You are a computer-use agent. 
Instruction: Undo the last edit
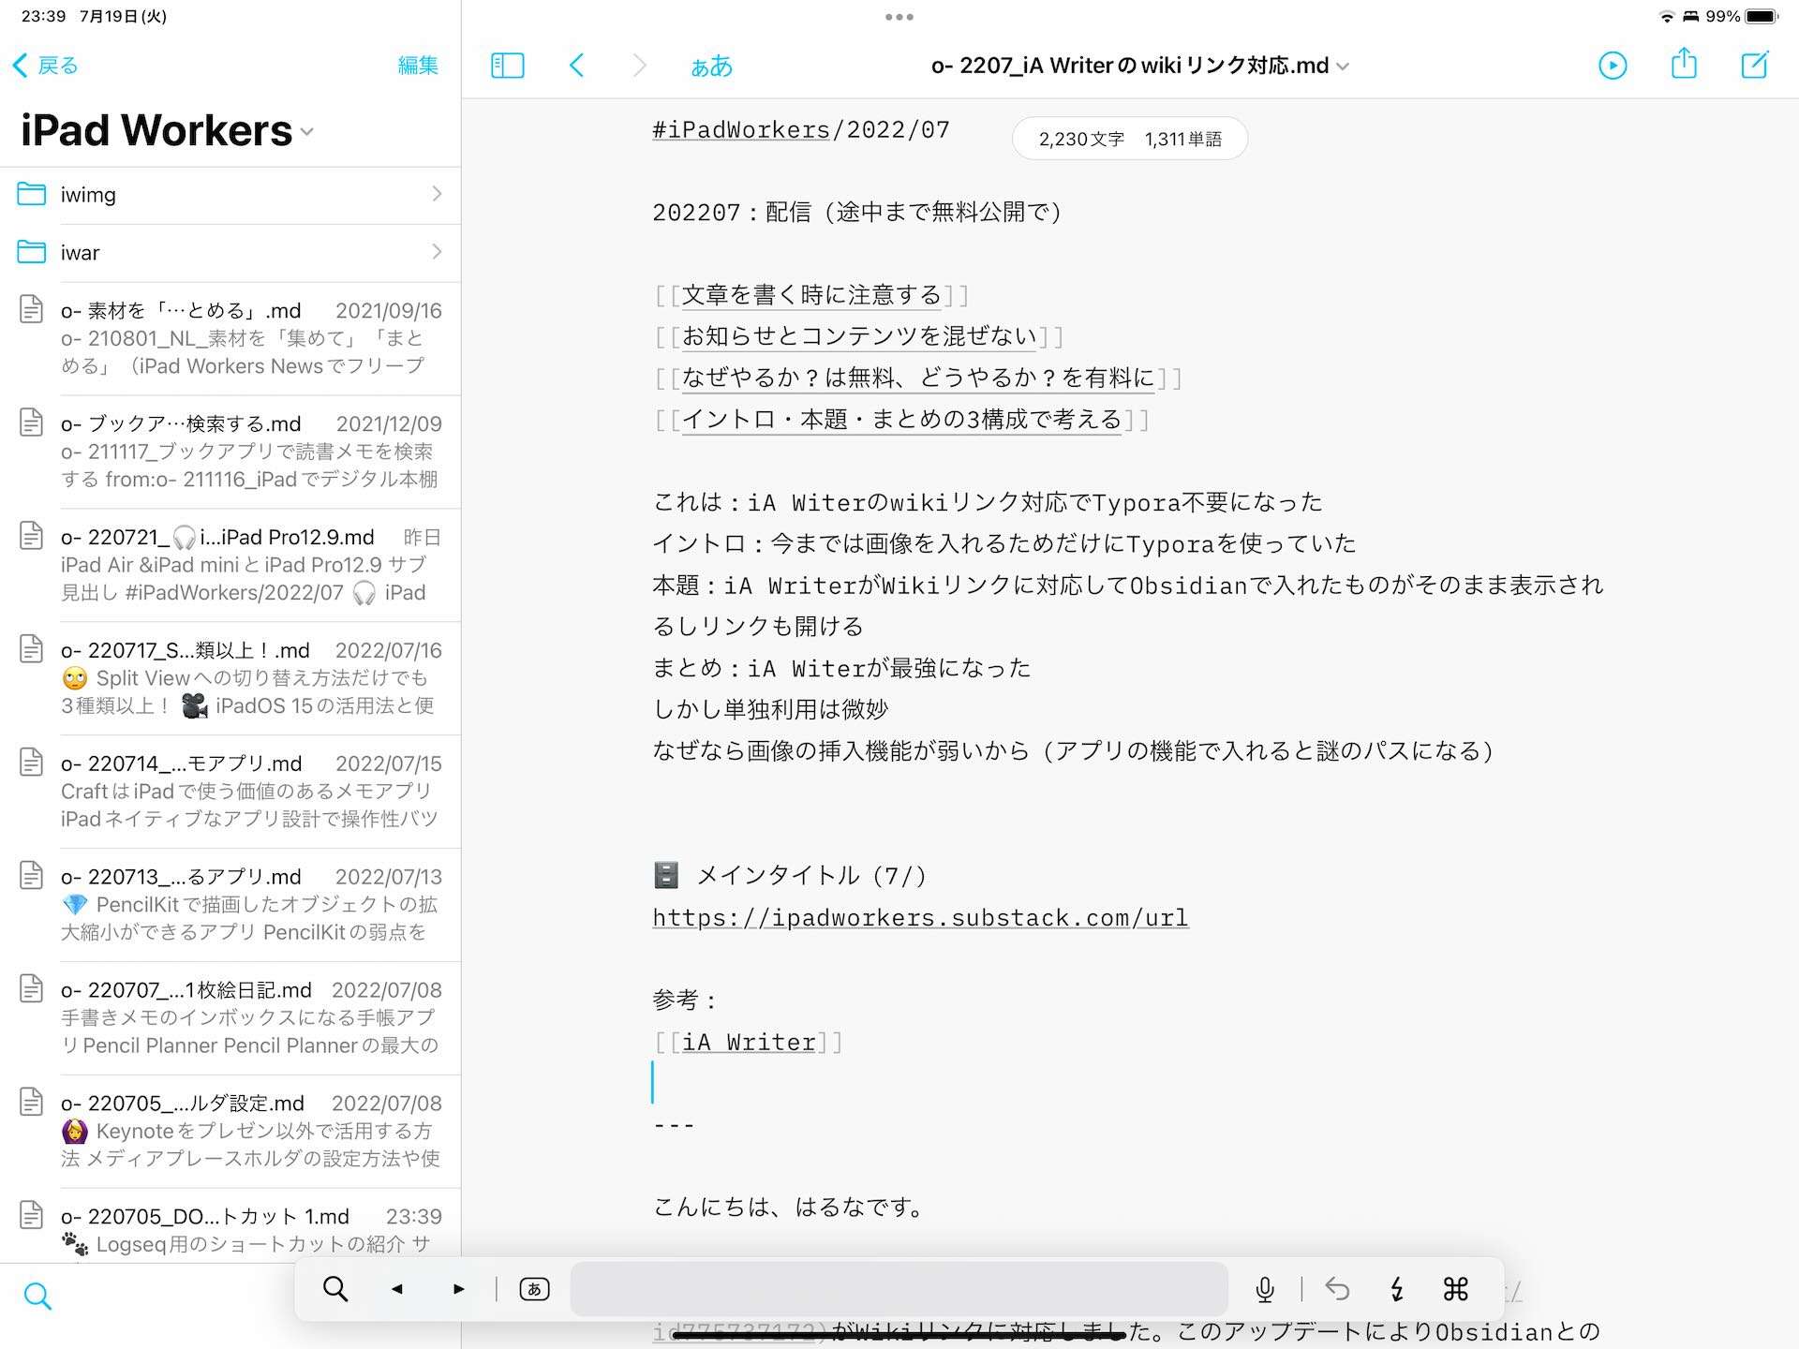[1337, 1289]
